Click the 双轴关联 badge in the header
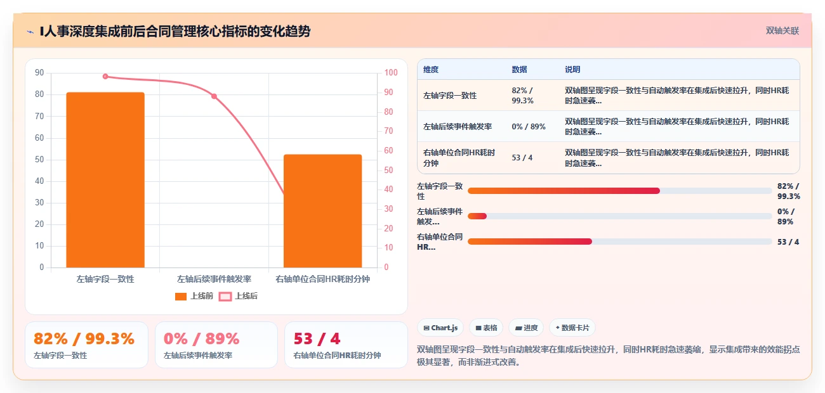This screenshot has width=825, height=393. (x=782, y=30)
